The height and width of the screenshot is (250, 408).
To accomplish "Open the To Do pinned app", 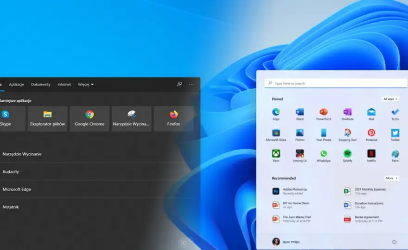I will 395,114.
